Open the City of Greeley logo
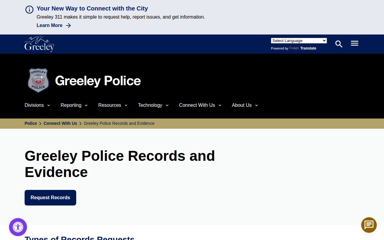 (39, 44)
